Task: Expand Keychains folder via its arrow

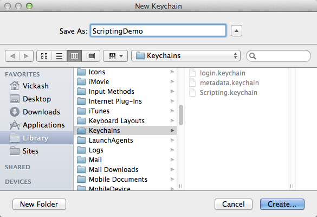Action: pyautogui.click(x=172, y=131)
